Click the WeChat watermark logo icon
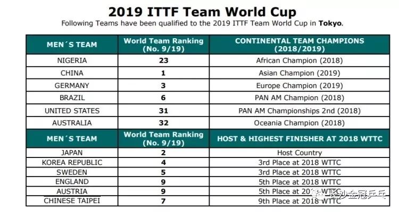This screenshot has width=399, height=212. (318, 195)
